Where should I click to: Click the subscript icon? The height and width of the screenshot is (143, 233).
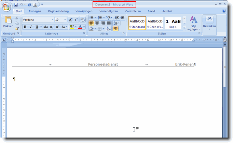click(52, 27)
